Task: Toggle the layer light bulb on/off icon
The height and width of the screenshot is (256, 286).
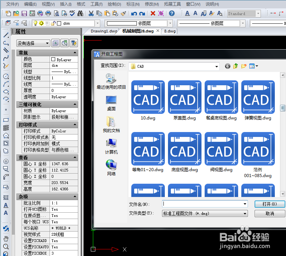Action: tap(35, 23)
